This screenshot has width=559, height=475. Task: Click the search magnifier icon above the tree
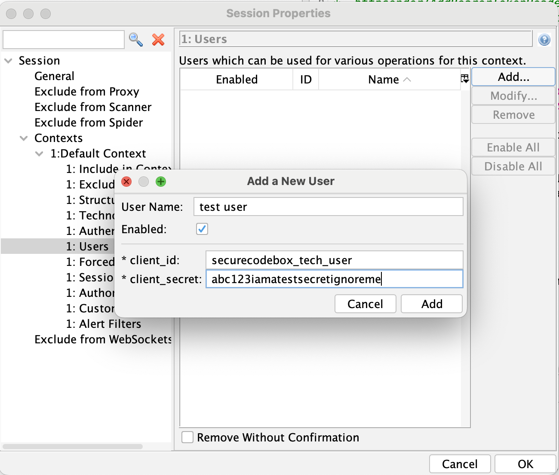point(136,39)
